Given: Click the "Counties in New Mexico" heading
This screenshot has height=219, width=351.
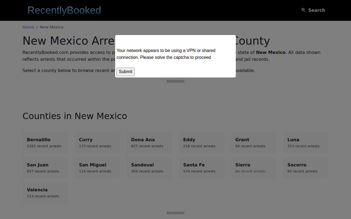Looking at the screenshot, I should pos(75,116).
